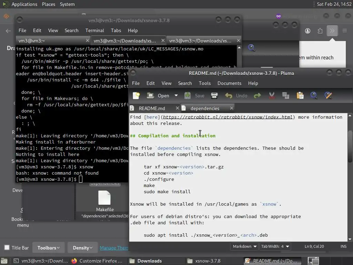The width and height of the screenshot is (353, 265).
Task: Click the Copy icon in Pluma toolbar
Action: [x=286, y=96]
